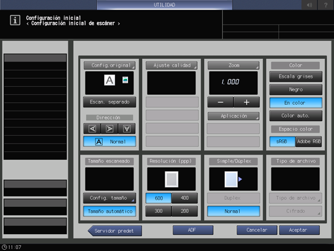Select Normal direction option
This screenshot has width=334, height=251.
[110, 142]
